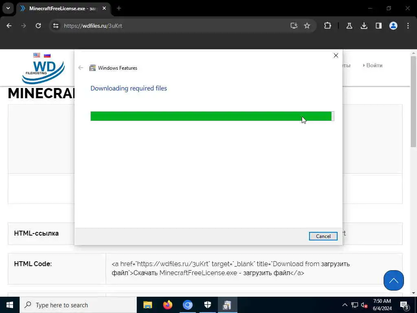The width and height of the screenshot is (417, 313).
Task: Go back in Windows Features dialog
Action: [x=81, y=68]
